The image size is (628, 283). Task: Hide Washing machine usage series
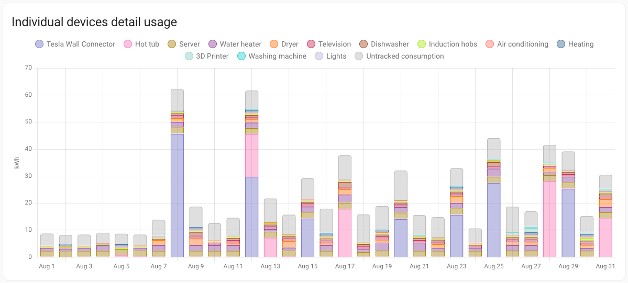[x=271, y=56]
